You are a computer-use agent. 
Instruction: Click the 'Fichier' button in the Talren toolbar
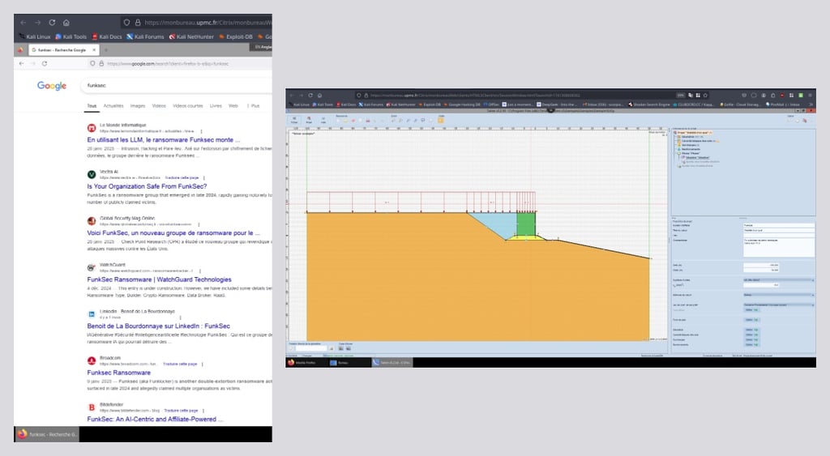point(294,120)
